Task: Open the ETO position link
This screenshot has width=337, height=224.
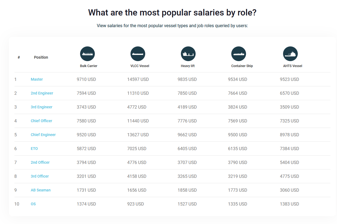Action: point(34,149)
